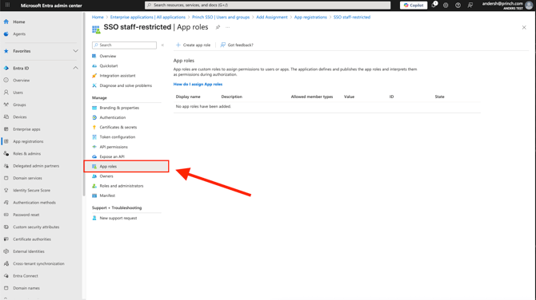
Task: Select Manifest in the Manage menu
Action: [107, 195]
